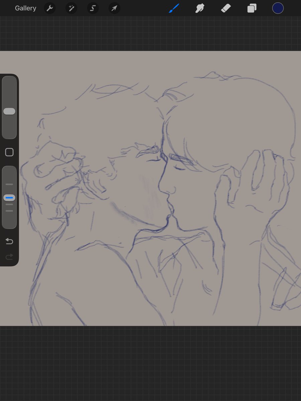Undo the last stroke

coord(9,241)
